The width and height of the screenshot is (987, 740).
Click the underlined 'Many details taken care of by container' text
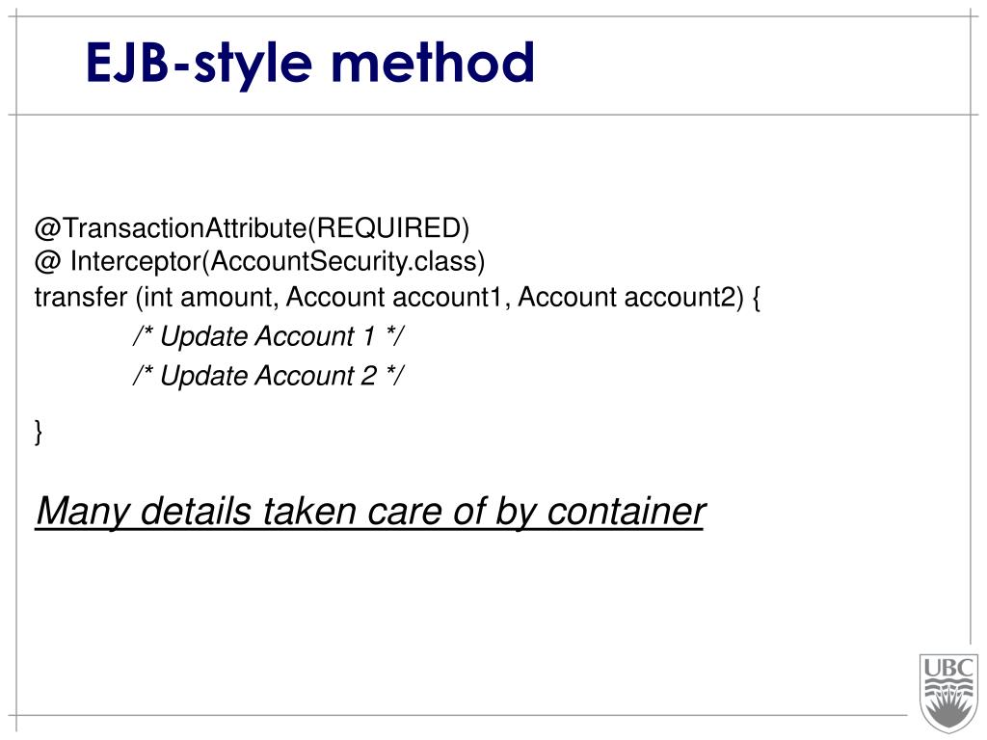tap(370, 511)
